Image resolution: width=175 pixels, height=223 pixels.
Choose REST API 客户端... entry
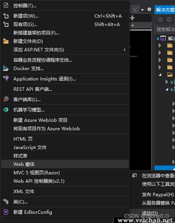pos(65,89)
